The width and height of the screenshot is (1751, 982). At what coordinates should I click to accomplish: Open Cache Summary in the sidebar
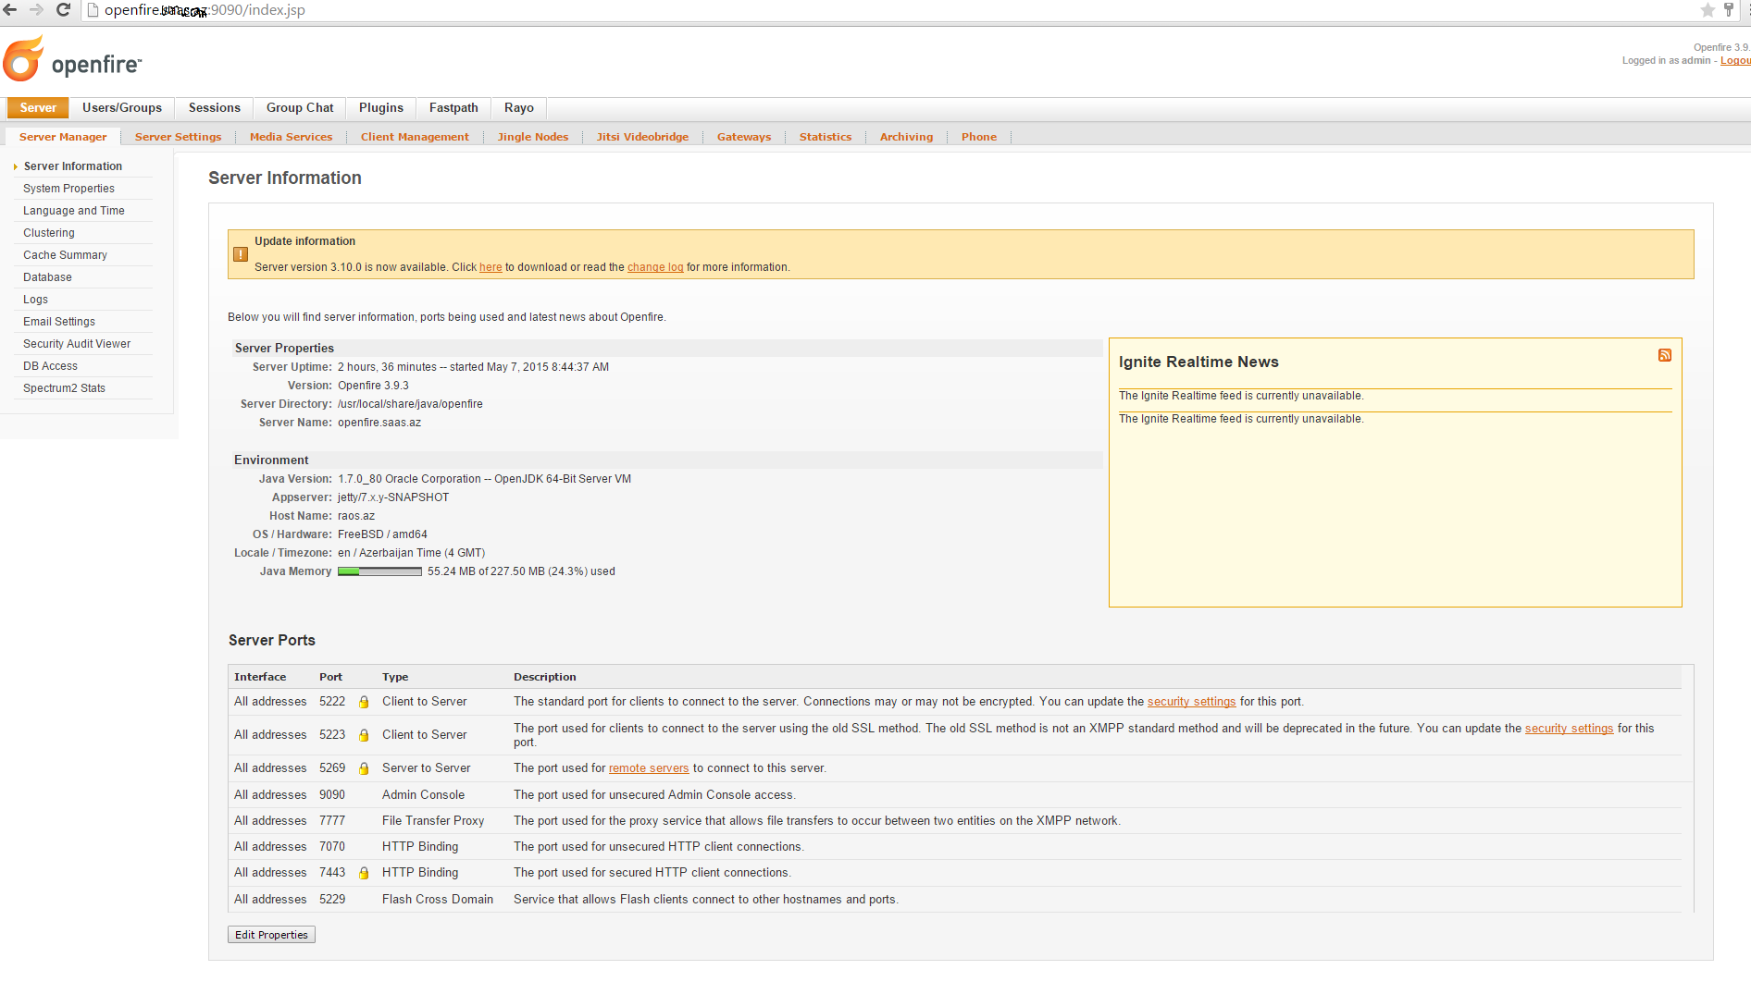pos(66,255)
